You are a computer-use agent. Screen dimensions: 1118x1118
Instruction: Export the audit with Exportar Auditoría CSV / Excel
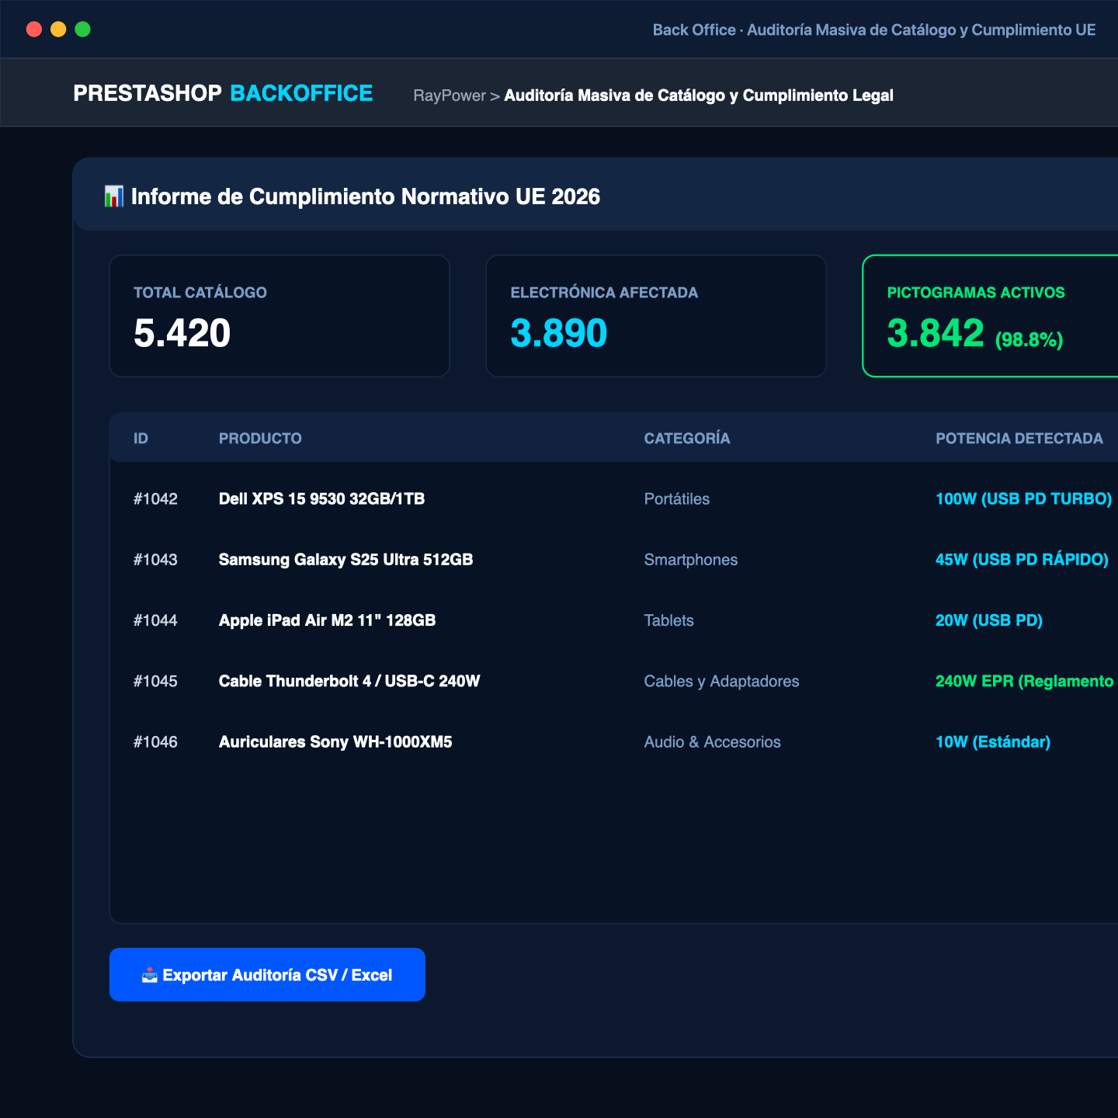(x=267, y=974)
